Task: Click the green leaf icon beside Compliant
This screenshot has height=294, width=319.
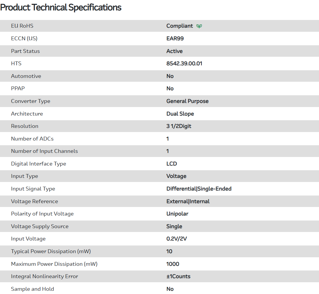Action: 199,26
